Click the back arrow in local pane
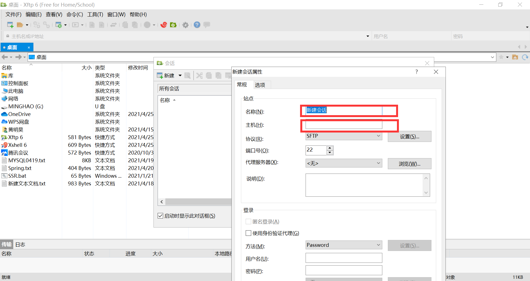This screenshot has height=281, width=530. [5, 57]
